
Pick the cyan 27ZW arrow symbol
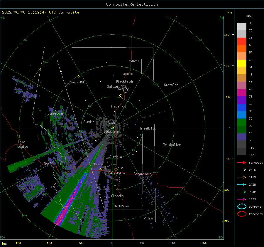[x=242, y=185]
